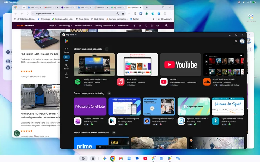Expand Watch premium movies and shows arrow
260x162 pixels.
pos(114,133)
